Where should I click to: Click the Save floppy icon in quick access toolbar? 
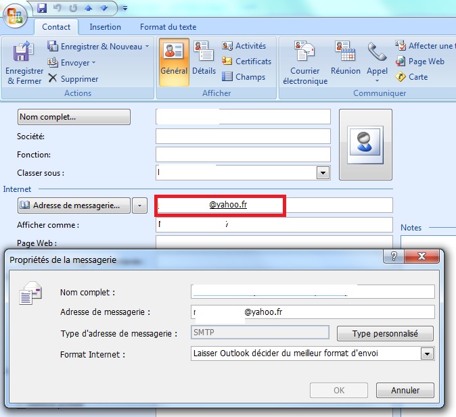pyautogui.click(x=42, y=8)
